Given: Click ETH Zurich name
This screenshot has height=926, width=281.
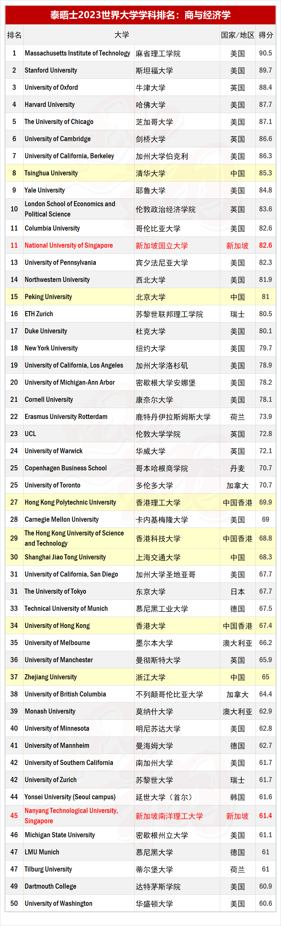Looking at the screenshot, I should (39, 314).
